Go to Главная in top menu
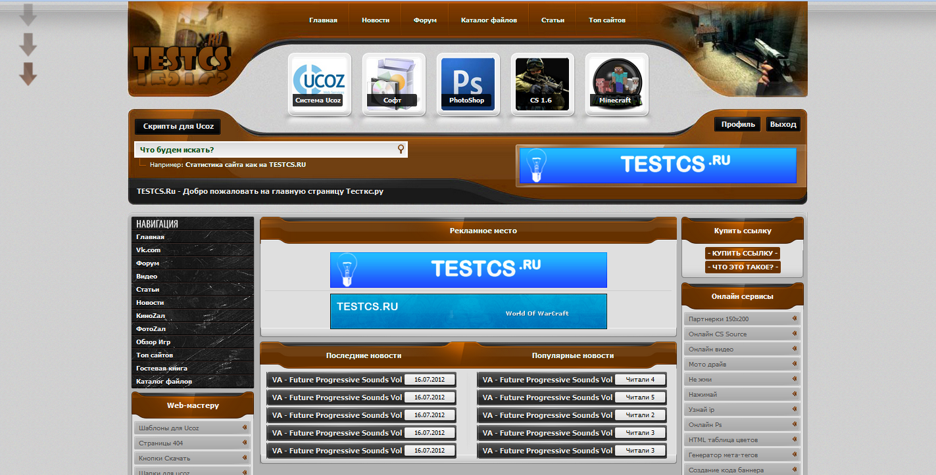Screen dimensions: 936x475 [323, 20]
